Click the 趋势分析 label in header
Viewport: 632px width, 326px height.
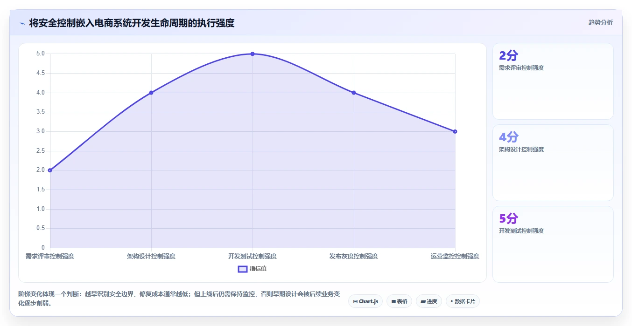pos(600,22)
